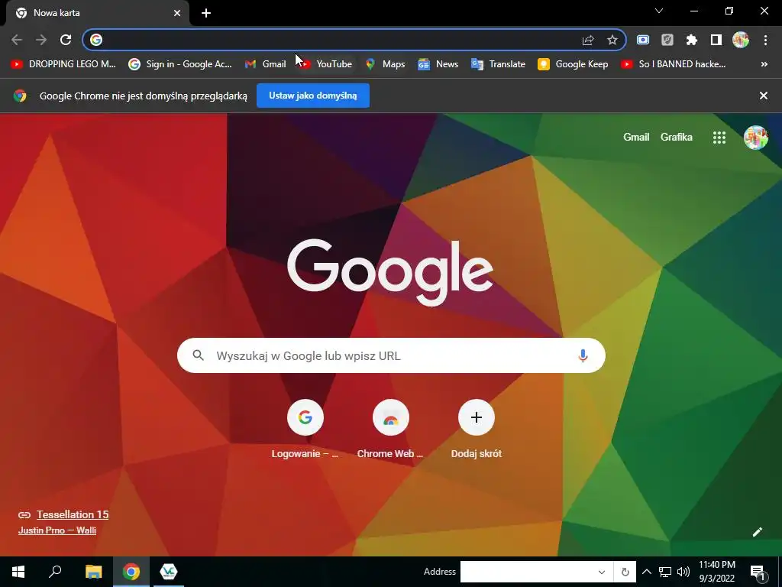Open the Chrome Web Store shortcut tile
This screenshot has width=782, height=587.
click(390, 429)
